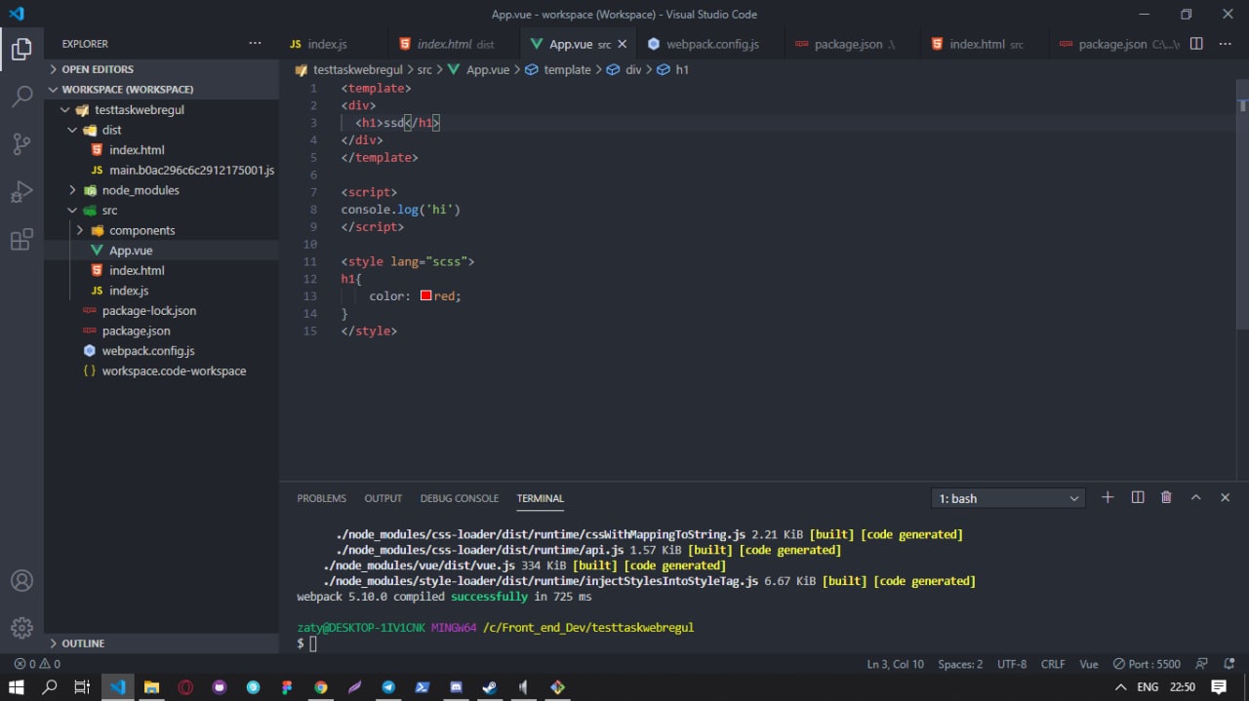Open the Explorer view in activity bar

21,48
